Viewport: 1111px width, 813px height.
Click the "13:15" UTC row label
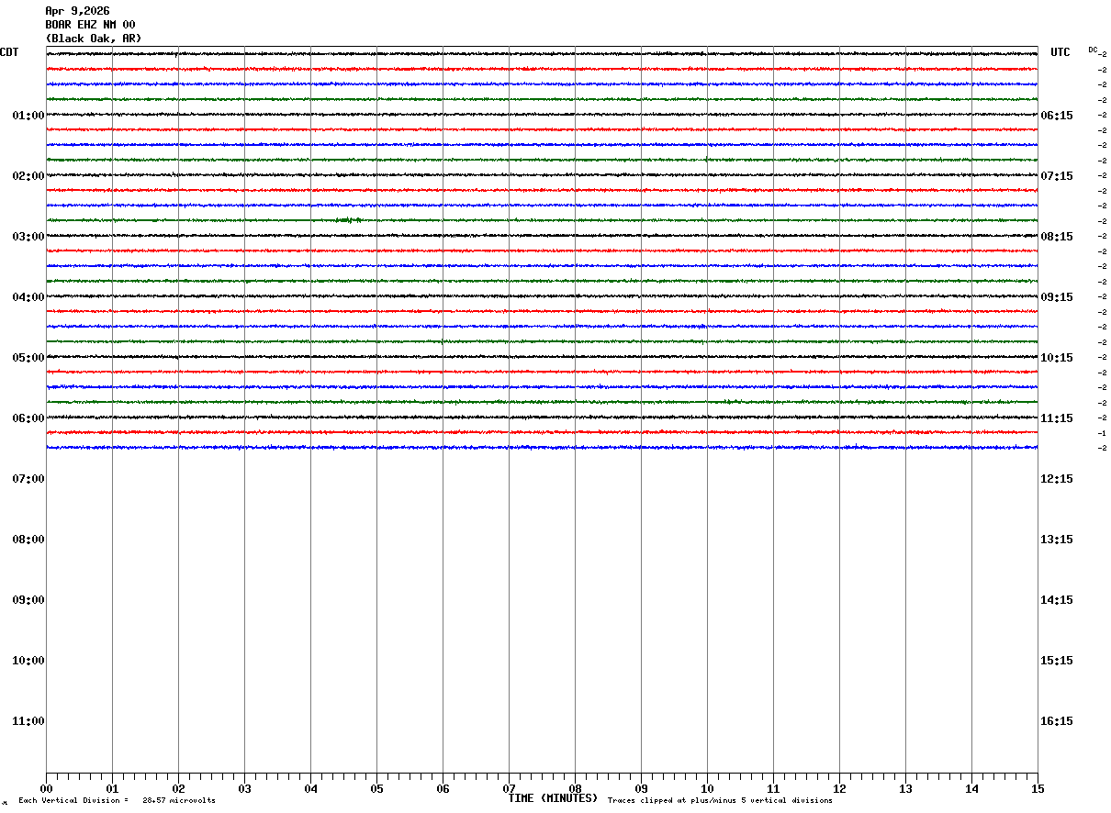coord(1057,540)
